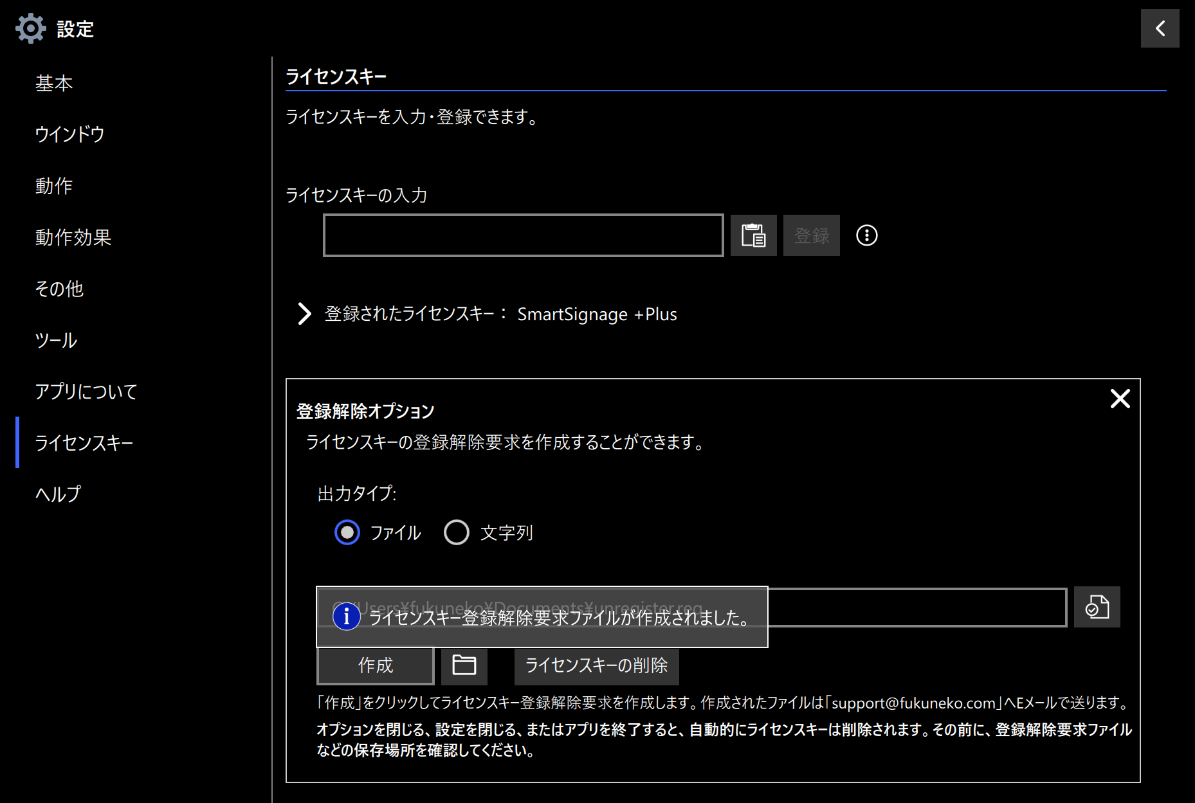
Task: Select ライセンスキー in the sidebar
Action: click(x=84, y=443)
